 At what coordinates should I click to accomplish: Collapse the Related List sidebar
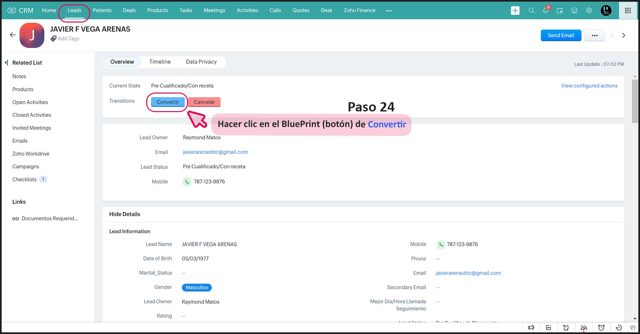click(6, 63)
